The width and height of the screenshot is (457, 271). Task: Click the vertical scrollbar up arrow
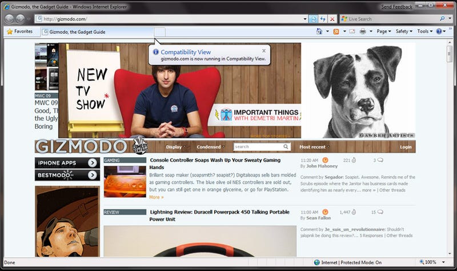[450, 42]
